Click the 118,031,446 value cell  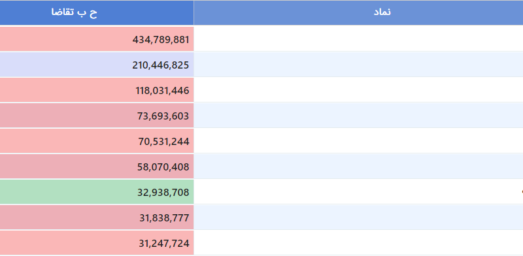pos(97,90)
